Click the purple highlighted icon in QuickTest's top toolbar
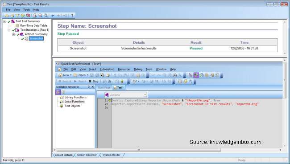290x164 pixels. (x=196, y=75)
